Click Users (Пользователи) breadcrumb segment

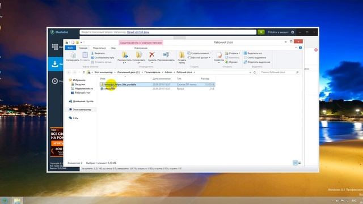coord(152,73)
